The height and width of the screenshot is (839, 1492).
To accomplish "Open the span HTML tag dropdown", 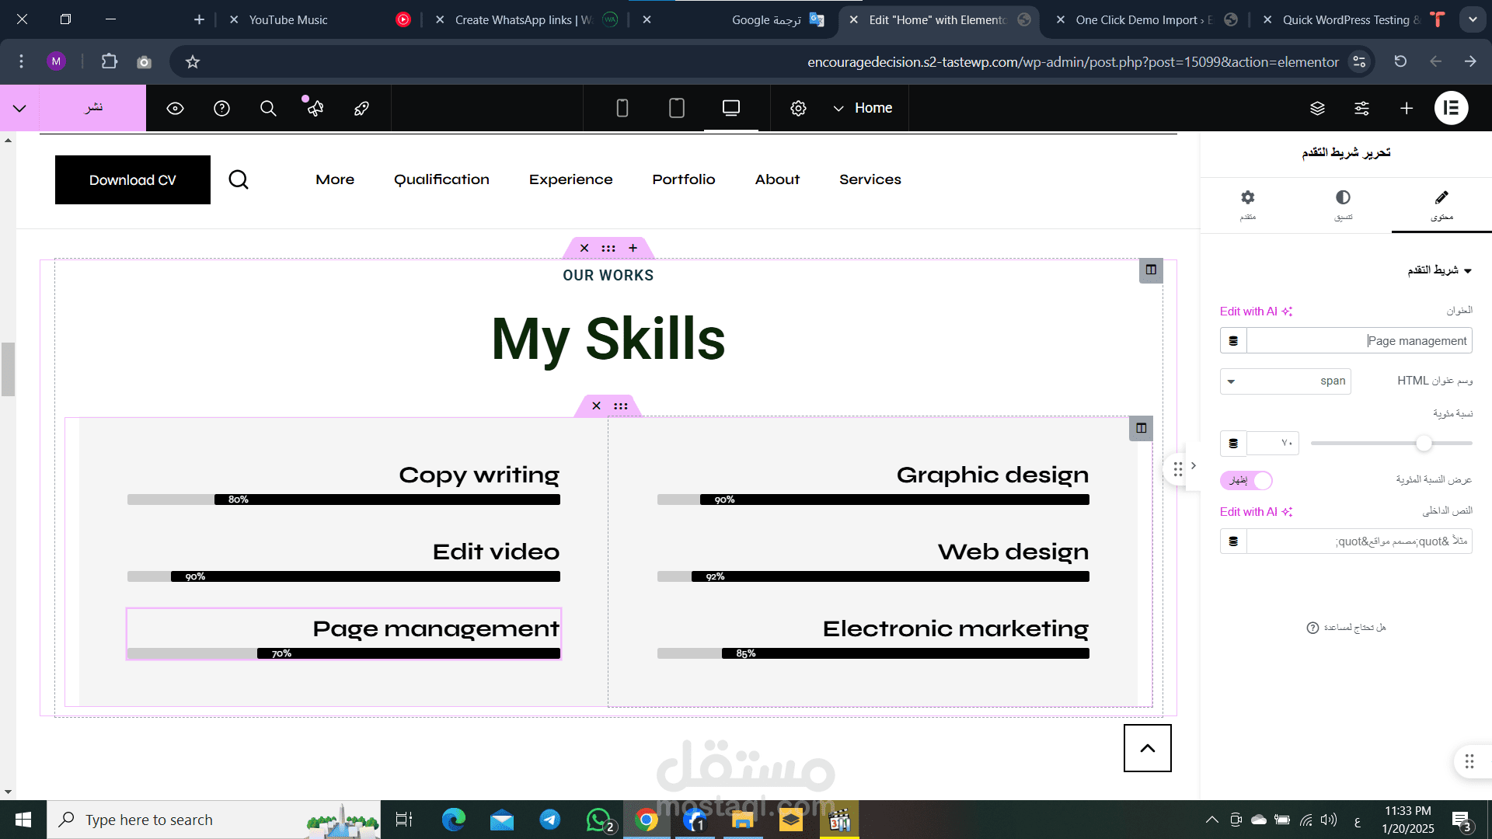I will coord(1285,381).
